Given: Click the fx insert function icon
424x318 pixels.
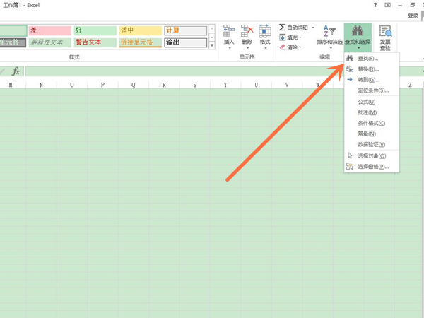Looking at the screenshot, I should (x=16, y=71).
